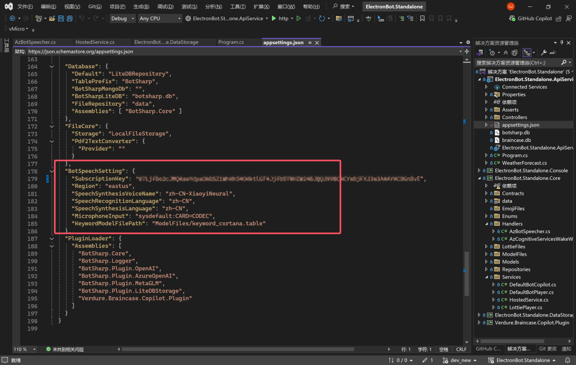The width and height of the screenshot is (576, 365).
Task: Open the Debug configuration dropdown
Action: (123, 18)
